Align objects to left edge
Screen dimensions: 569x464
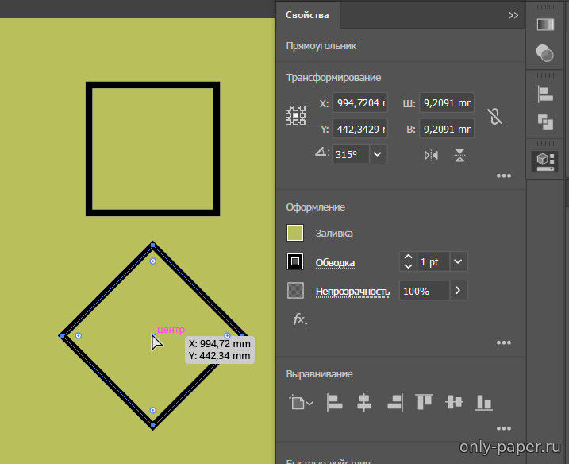coord(335,403)
